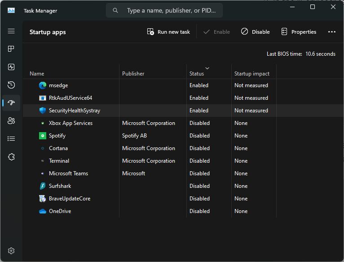Open Properties of the selected app
This screenshot has height=262, width=344.
click(299, 32)
